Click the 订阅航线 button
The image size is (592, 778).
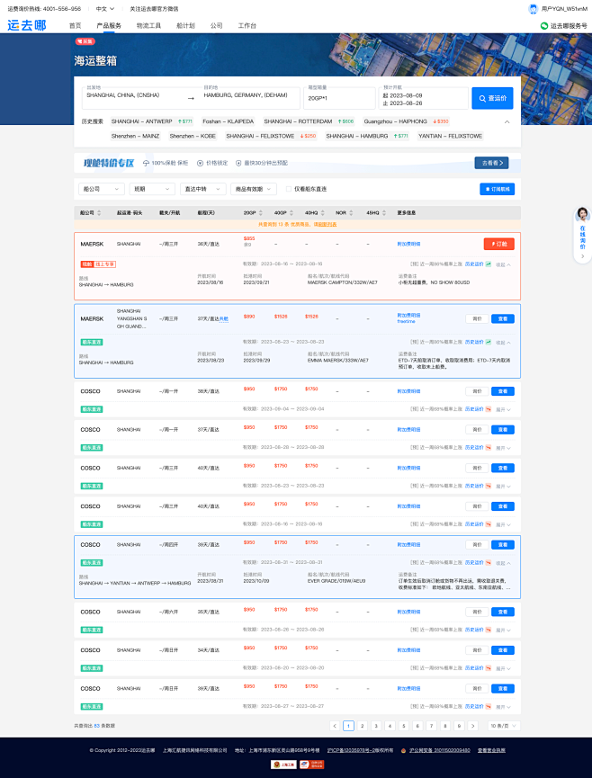click(497, 189)
